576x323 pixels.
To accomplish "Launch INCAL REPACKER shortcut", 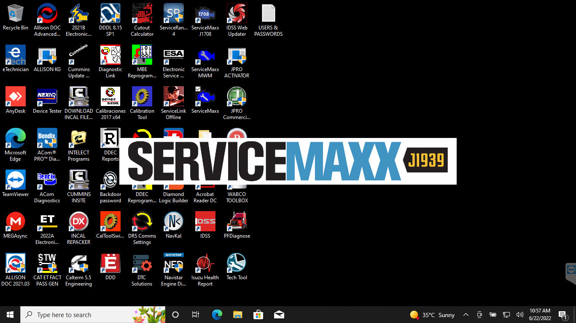I will (78, 228).
